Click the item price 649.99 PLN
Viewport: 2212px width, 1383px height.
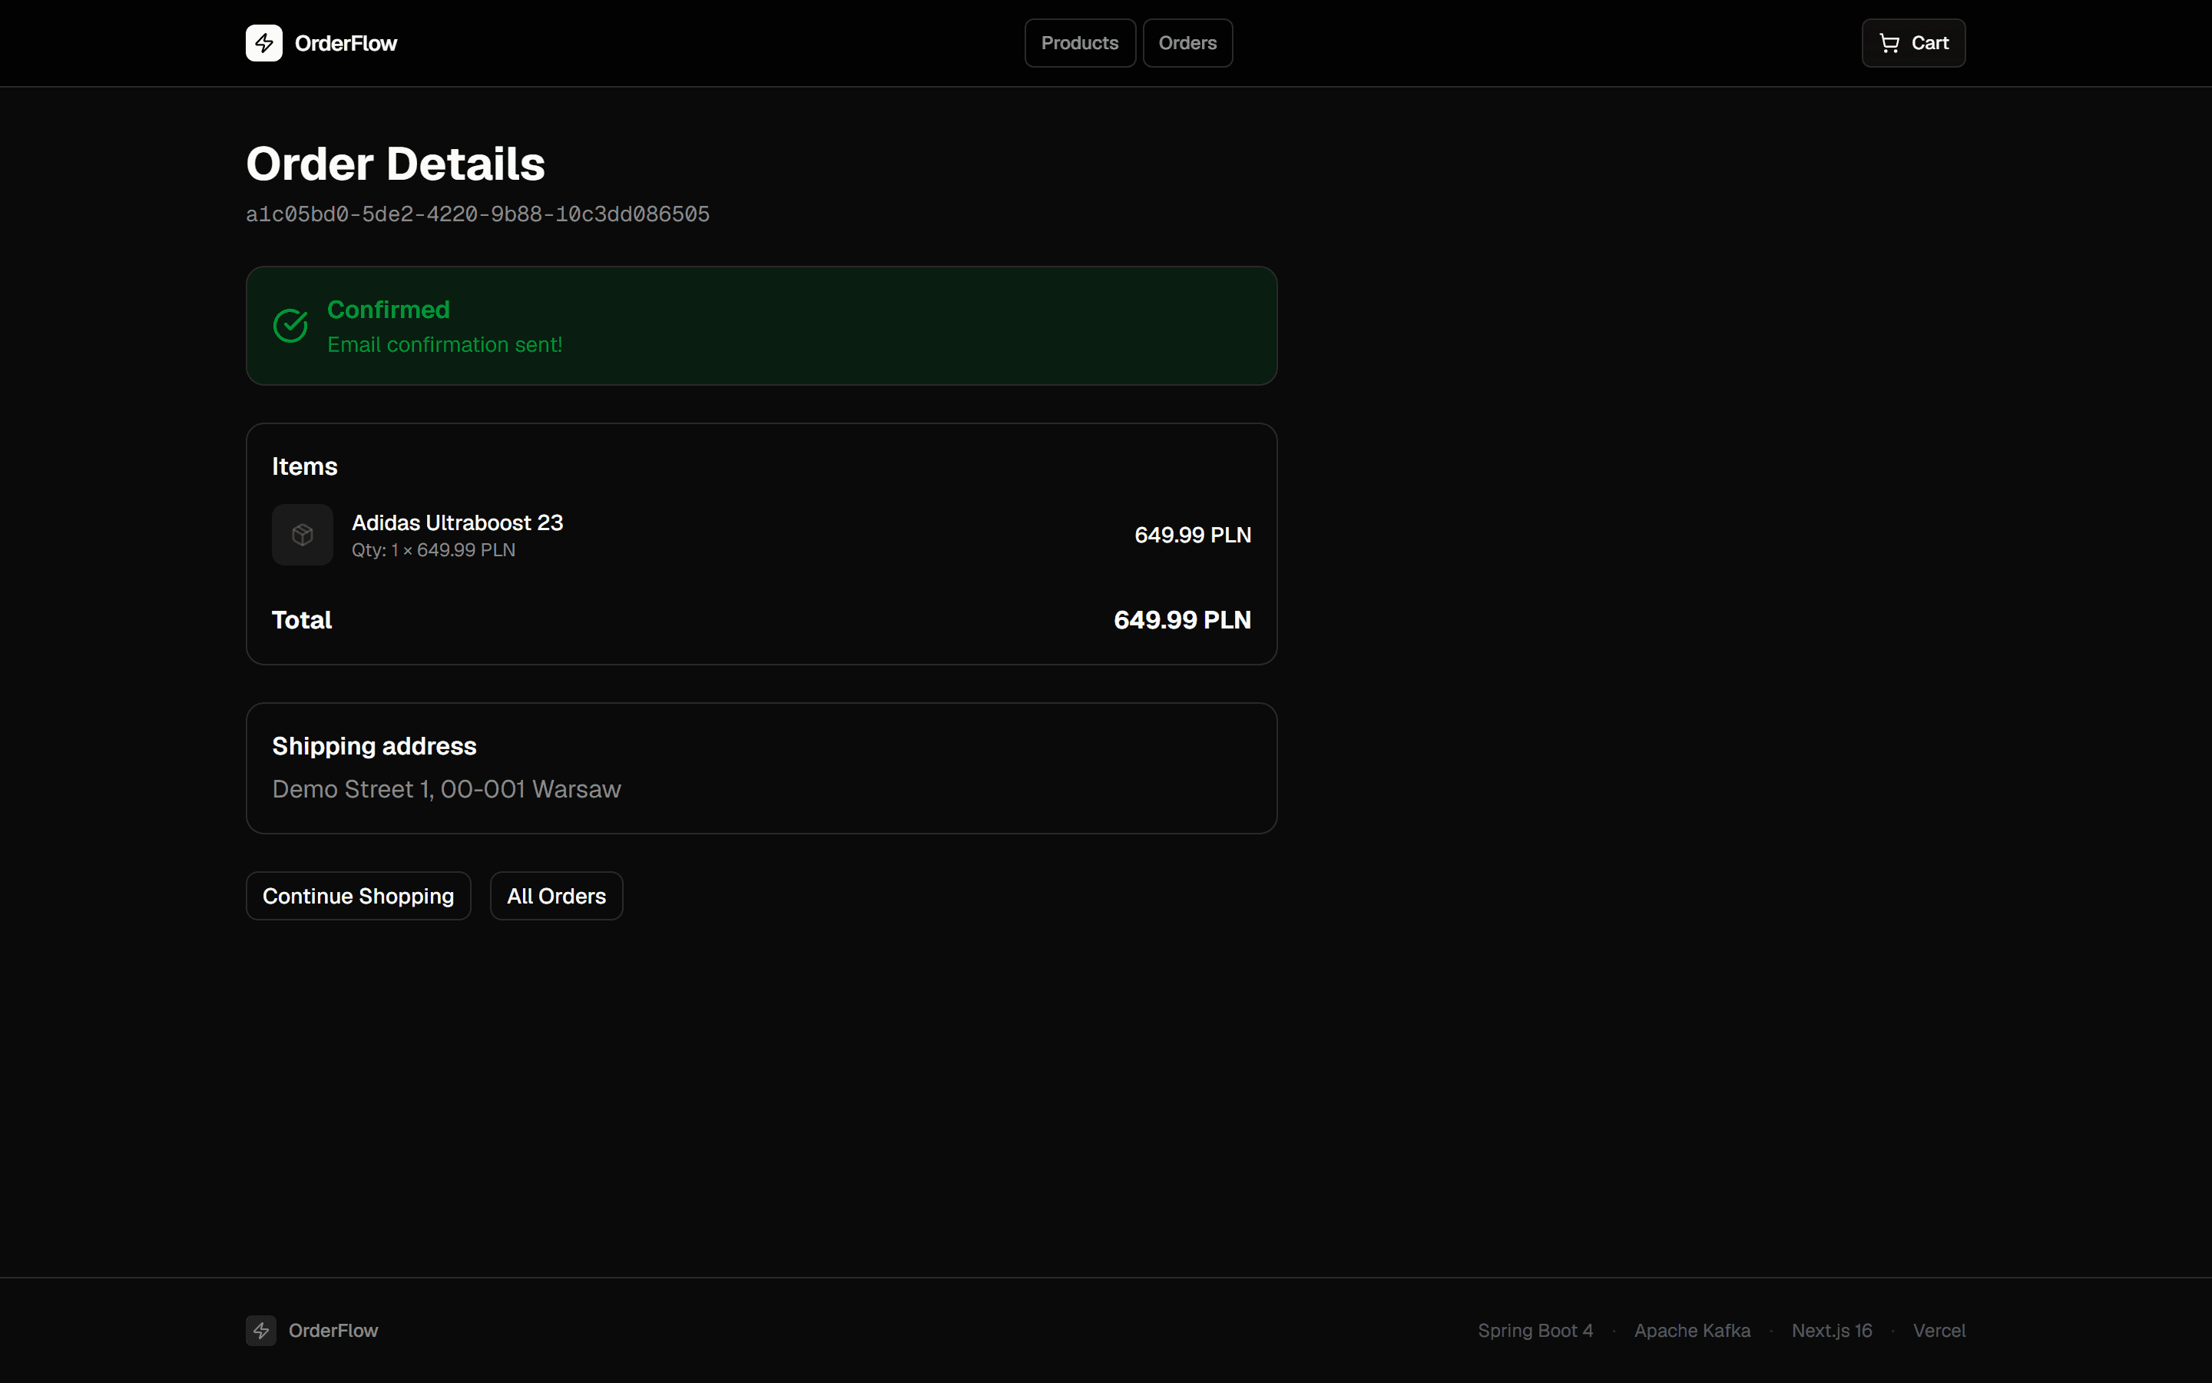pyautogui.click(x=1193, y=535)
